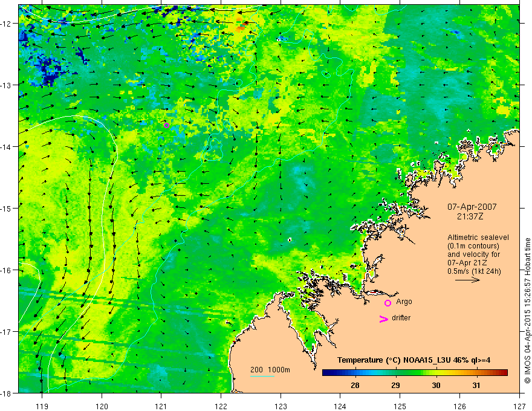Select the Argo float marker near 121°E, 13.6°S
Image resolution: width=532 pixels, height=411 pixels.
pos(166,125)
